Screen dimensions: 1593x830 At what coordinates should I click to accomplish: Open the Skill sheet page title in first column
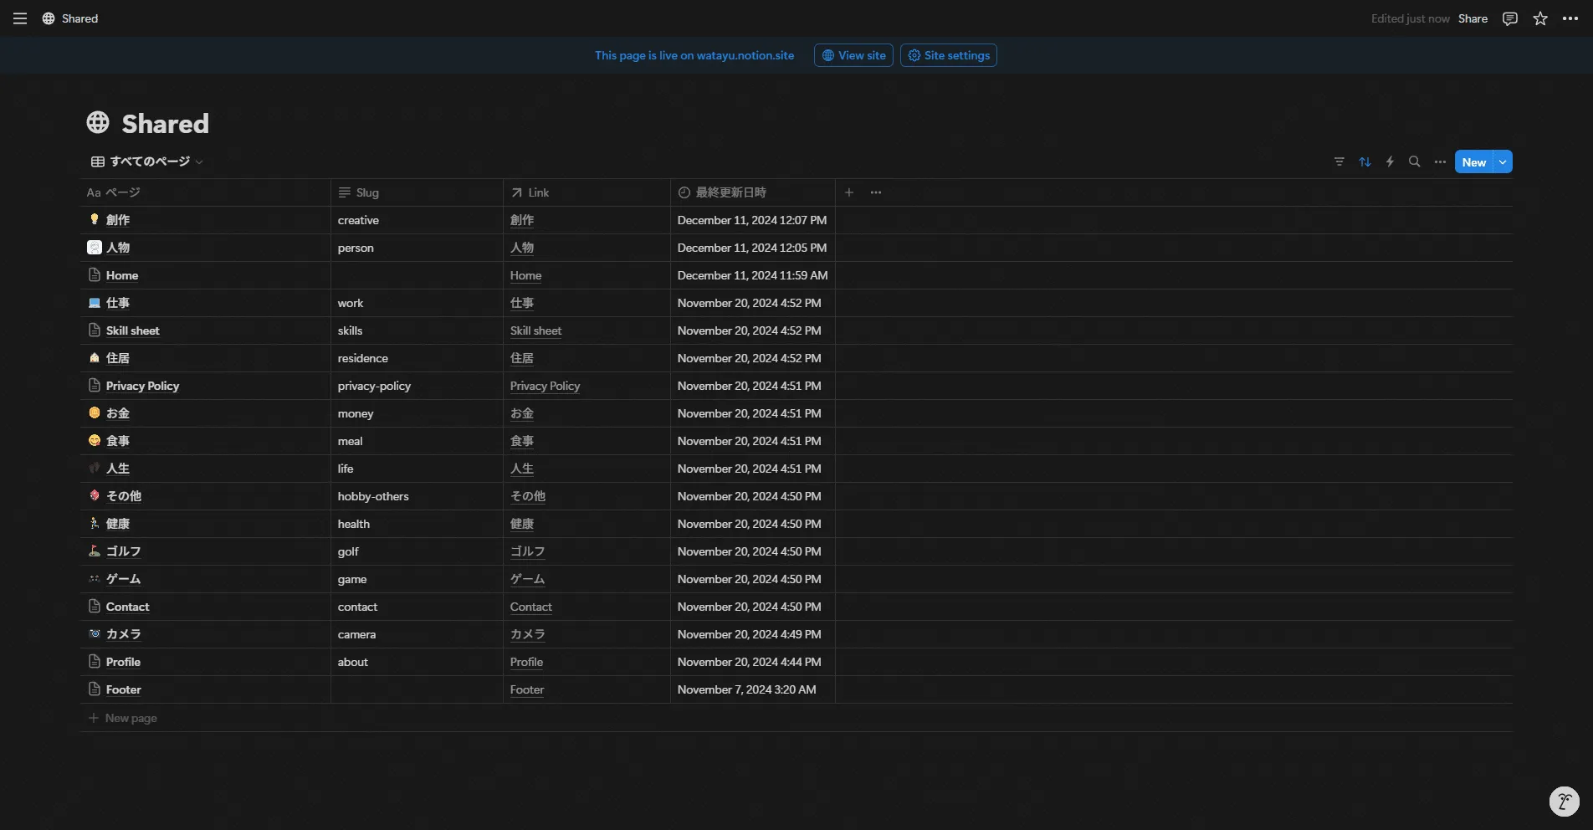(132, 330)
